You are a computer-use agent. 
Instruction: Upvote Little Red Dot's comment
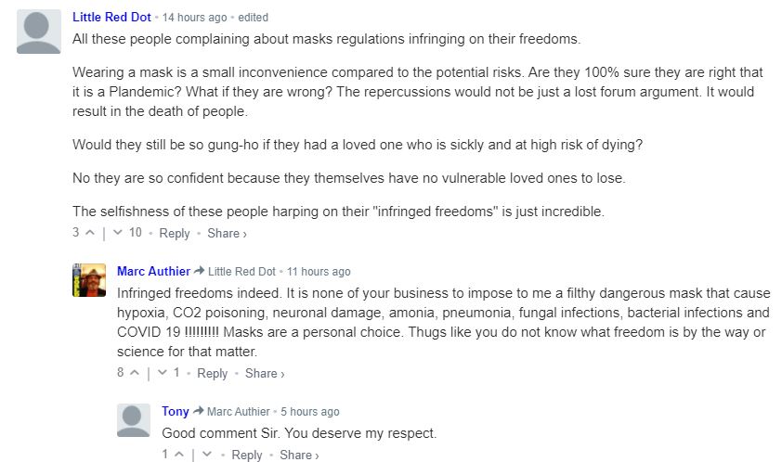[90, 233]
